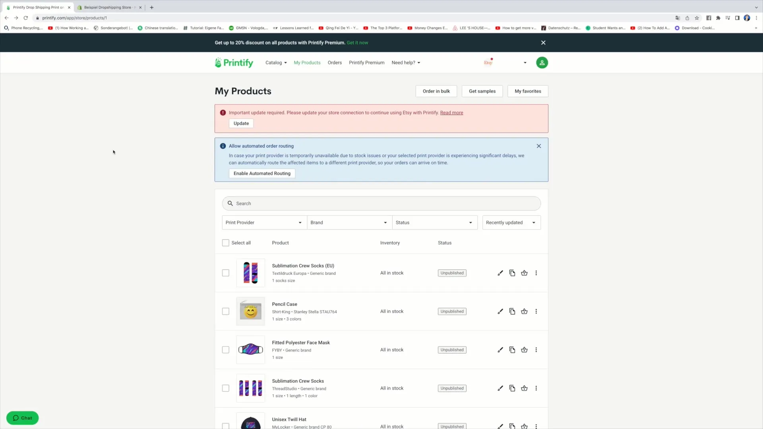763x429 pixels.
Task: Open the green Chat button
Action: pos(23,418)
